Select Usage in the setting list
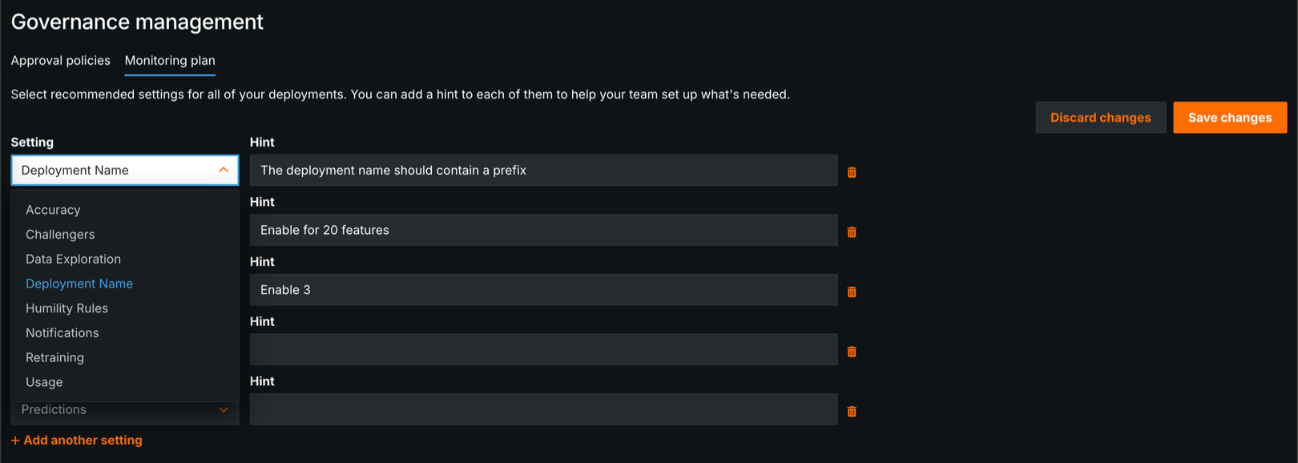1298x463 pixels. 44,382
